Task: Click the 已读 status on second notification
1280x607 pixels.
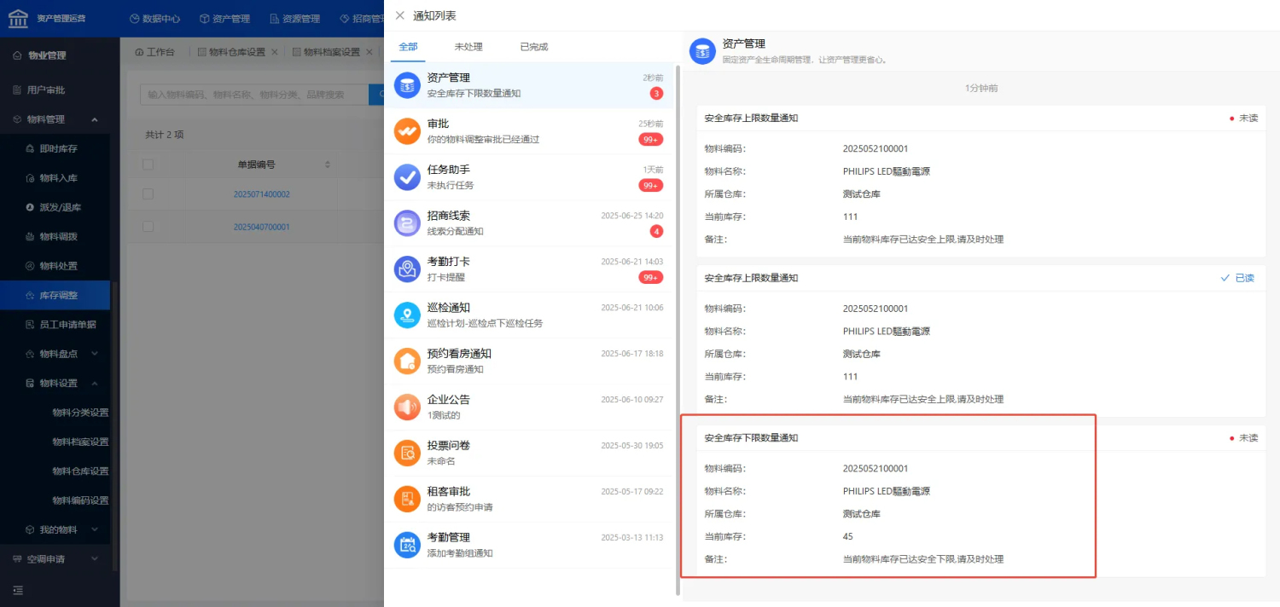Action: tap(1237, 278)
